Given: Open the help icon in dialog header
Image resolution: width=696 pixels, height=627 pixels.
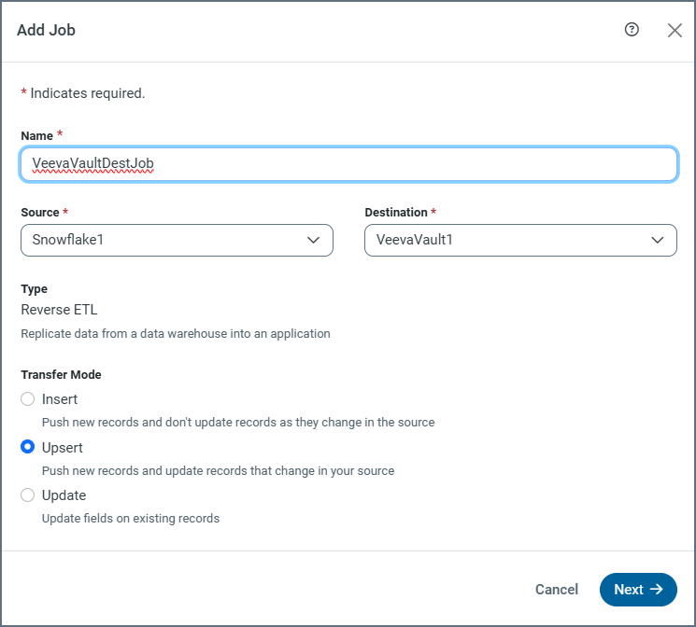Looking at the screenshot, I should [x=632, y=30].
